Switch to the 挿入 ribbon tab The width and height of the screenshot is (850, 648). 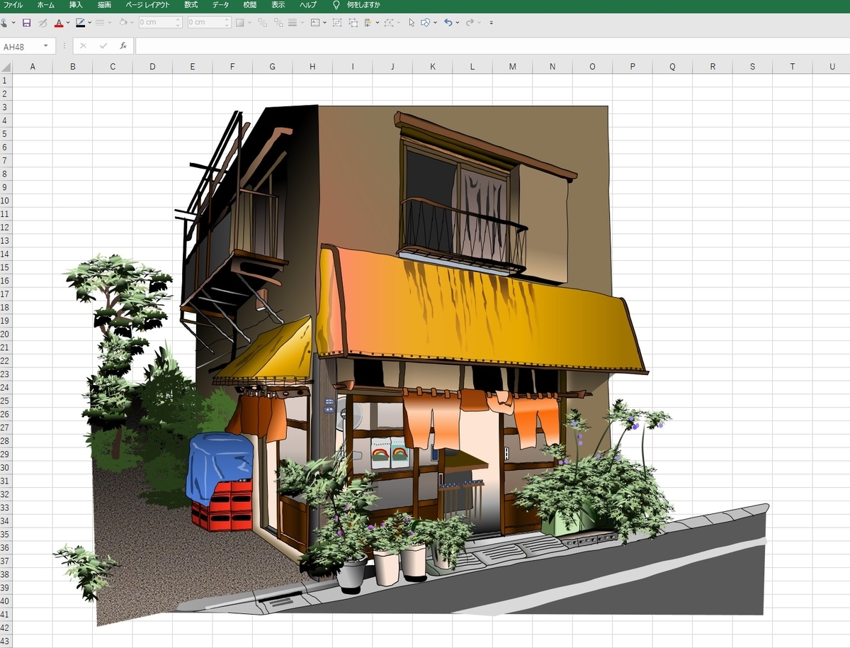coord(76,5)
